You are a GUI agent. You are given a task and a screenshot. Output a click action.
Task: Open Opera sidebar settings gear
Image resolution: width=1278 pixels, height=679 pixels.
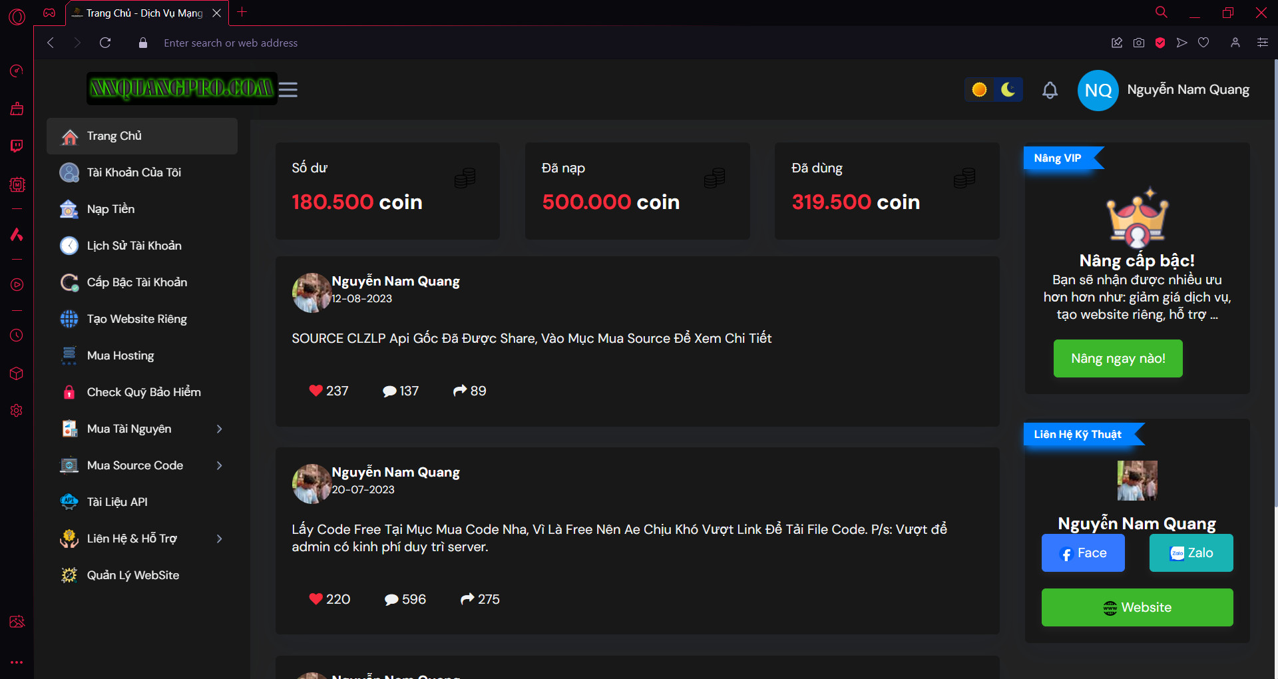click(x=17, y=411)
